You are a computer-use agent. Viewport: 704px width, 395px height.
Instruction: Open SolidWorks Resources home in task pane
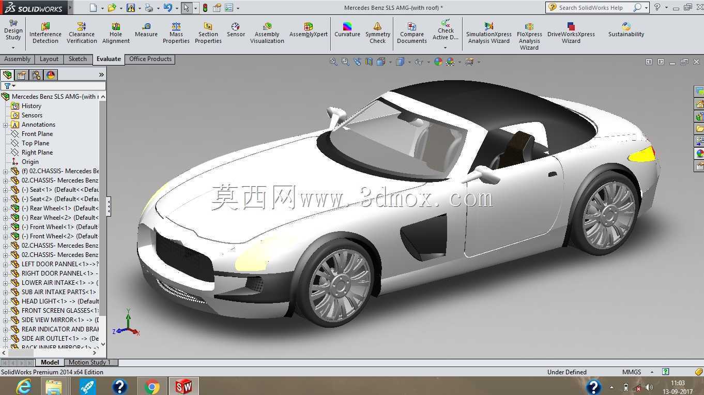coord(699,104)
